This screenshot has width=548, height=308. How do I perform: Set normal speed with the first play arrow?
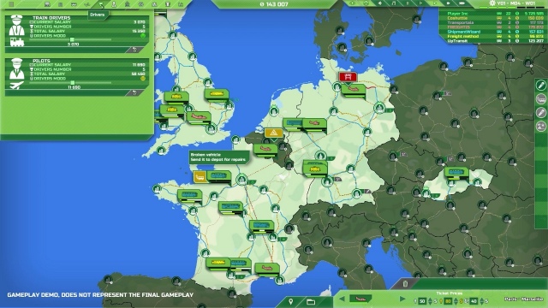[421, 3]
